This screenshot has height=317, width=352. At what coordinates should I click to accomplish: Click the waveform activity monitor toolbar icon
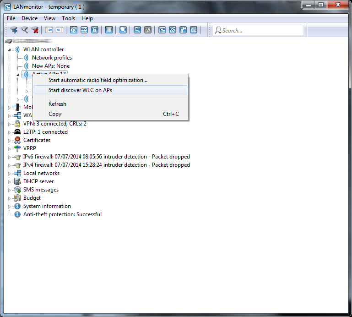147,30
